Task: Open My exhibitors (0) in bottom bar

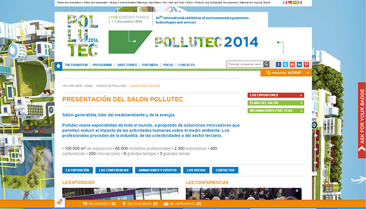Action: (99, 204)
